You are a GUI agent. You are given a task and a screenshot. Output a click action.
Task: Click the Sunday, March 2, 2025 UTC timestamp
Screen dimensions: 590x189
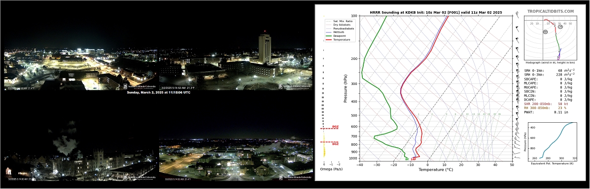click(158, 92)
